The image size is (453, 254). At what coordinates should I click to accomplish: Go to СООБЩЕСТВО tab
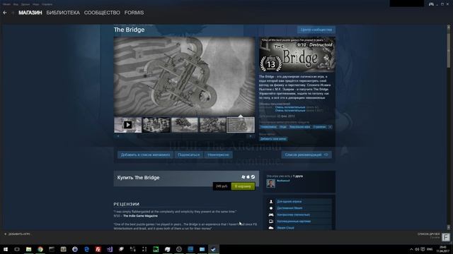click(x=102, y=13)
